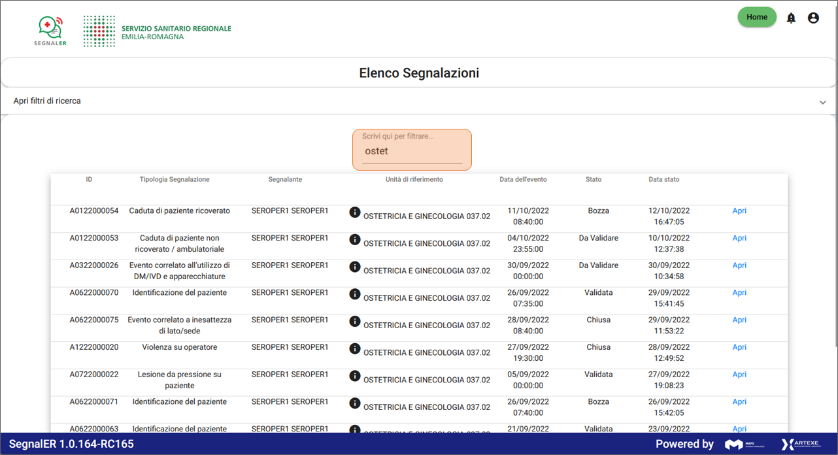Sort by 'Data dell'evento' column header
This screenshot has width=838, height=455.
(523, 179)
